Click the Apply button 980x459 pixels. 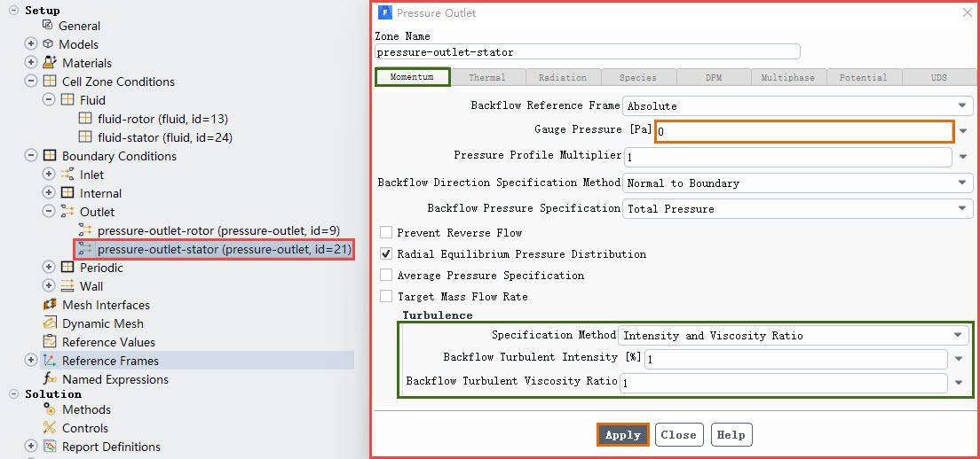[x=623, y=435]
